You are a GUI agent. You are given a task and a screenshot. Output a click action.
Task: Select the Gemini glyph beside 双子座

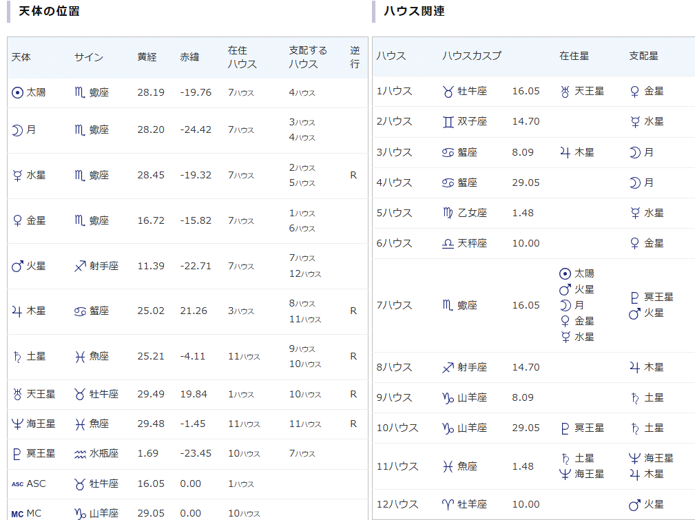[x=448, y=121]
